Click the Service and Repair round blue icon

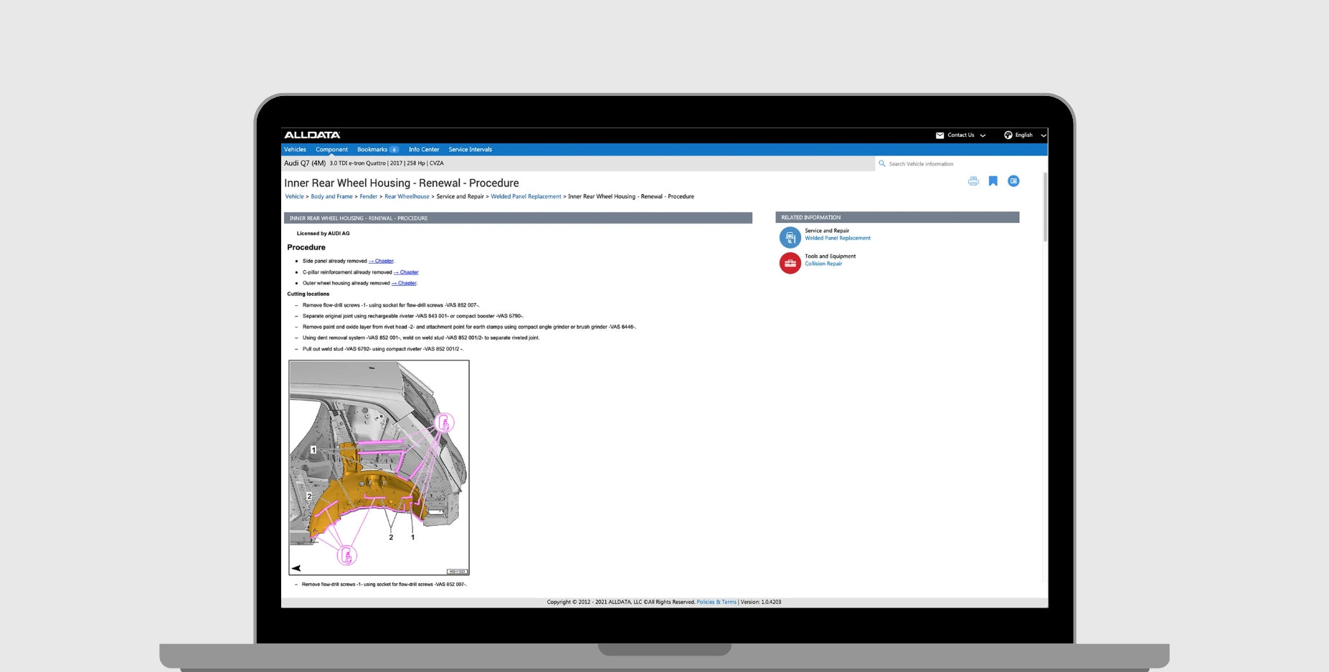tap(790, 237)
